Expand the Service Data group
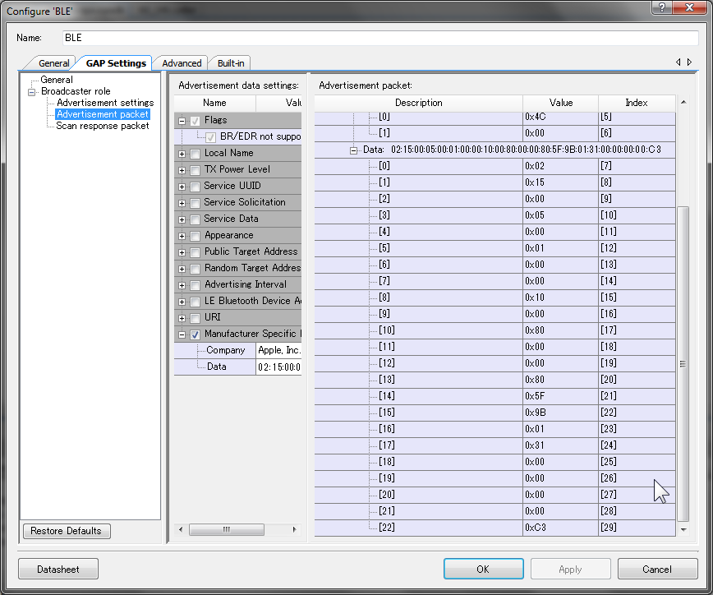 [x=182, y=219]
